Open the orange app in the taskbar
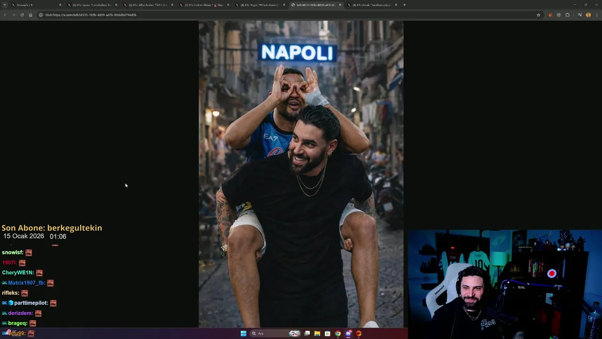 pos(358,333)
